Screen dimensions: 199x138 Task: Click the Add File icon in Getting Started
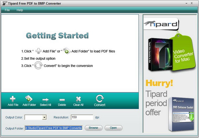click(x=38, y=51)
